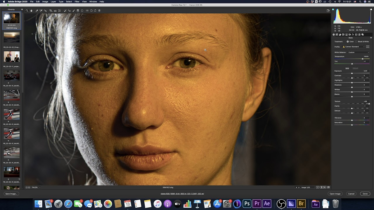Adjust the Temperature slider handle
The image size is (374, 210).
click(363, 59)
